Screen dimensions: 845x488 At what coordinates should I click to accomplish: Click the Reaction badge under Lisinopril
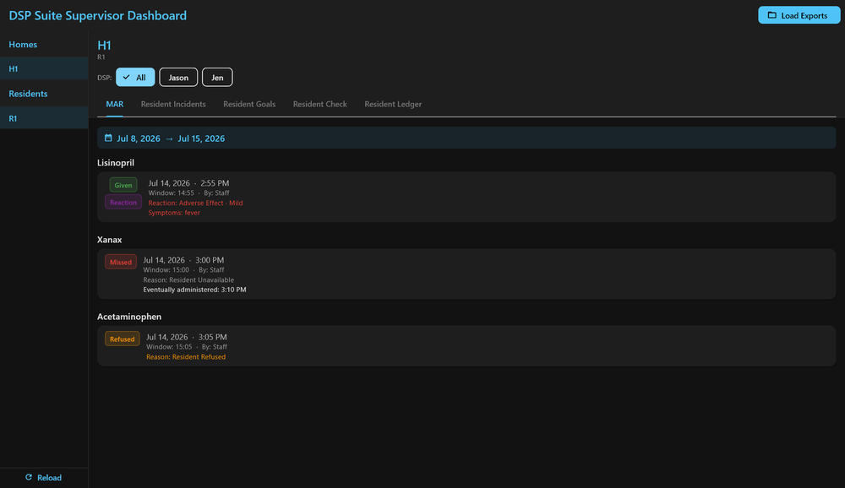coord(123,202)
